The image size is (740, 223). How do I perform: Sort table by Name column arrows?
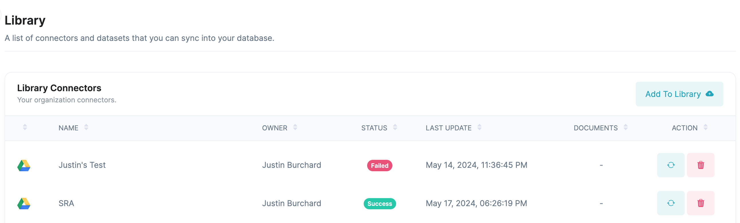coord(86,127)
